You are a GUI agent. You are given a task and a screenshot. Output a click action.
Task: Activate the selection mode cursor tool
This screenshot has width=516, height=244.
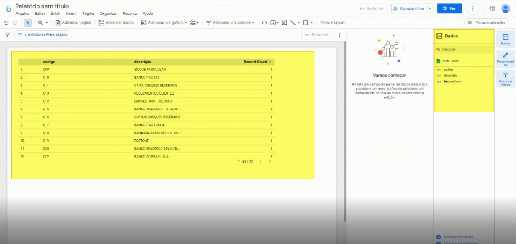(x=28, y=23)
